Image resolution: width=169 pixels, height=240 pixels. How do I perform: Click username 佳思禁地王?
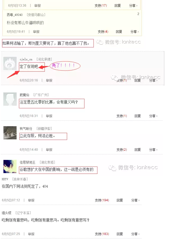point(27,162)
